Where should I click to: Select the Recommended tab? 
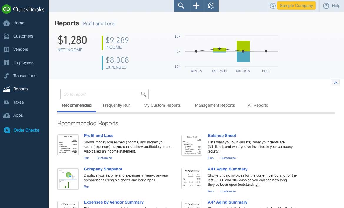click(x=77, y=105)
